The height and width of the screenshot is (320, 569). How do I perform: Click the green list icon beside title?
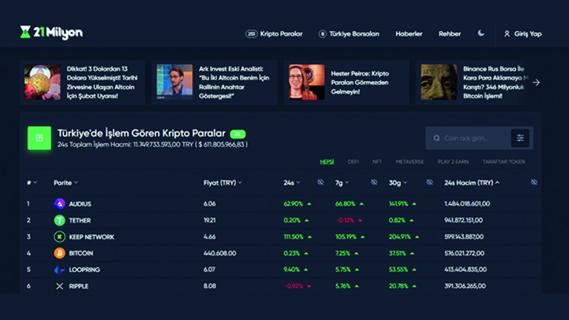tap(39, 138)
